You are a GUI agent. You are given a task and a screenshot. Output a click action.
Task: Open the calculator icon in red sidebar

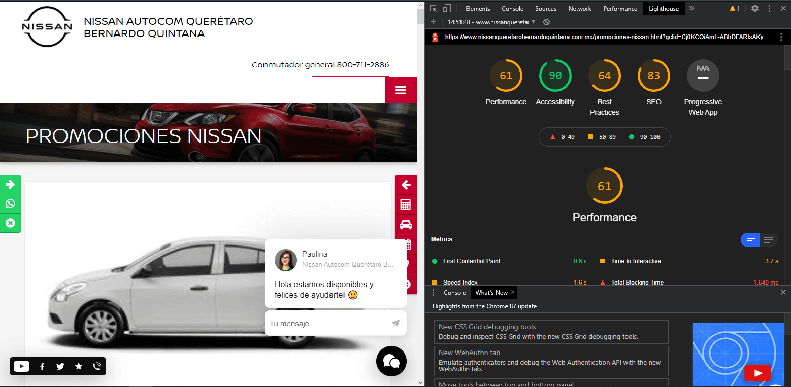coord(406,205)
